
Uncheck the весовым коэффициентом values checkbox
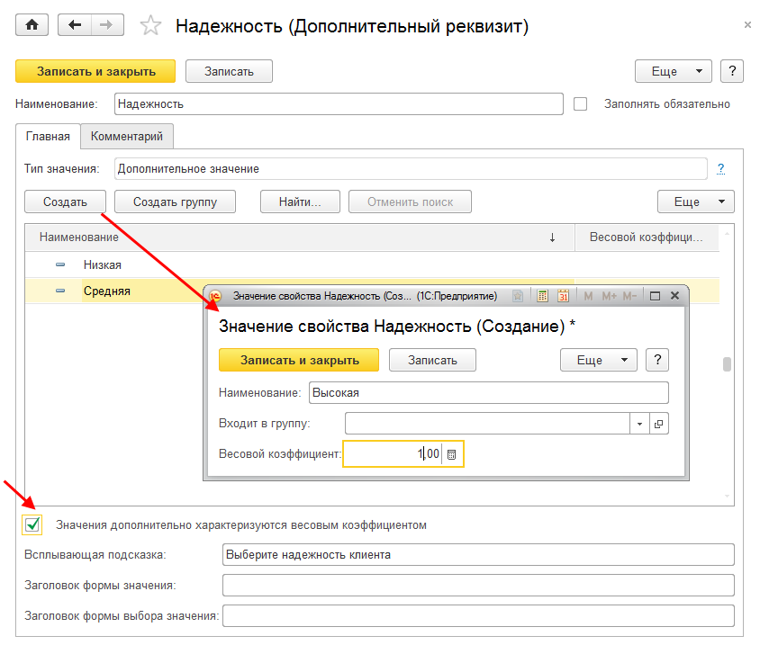(x=33, y=524)
